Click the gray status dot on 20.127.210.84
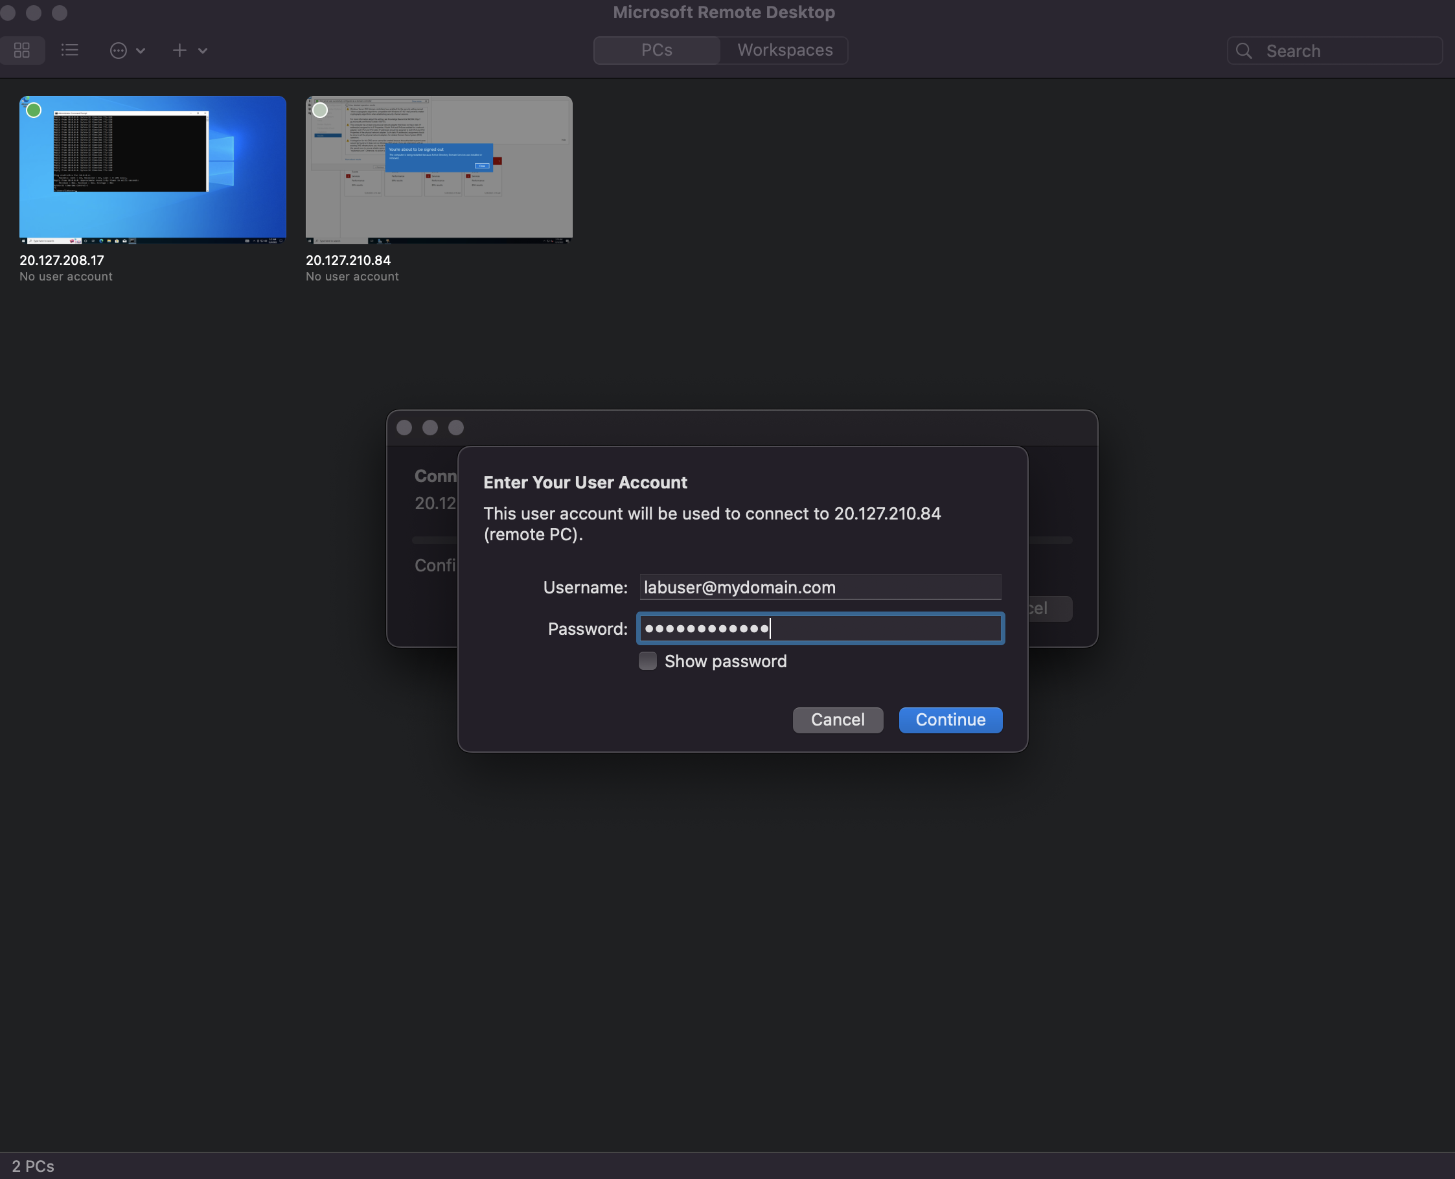1455x1179 pixels. [x=320, y=110]
